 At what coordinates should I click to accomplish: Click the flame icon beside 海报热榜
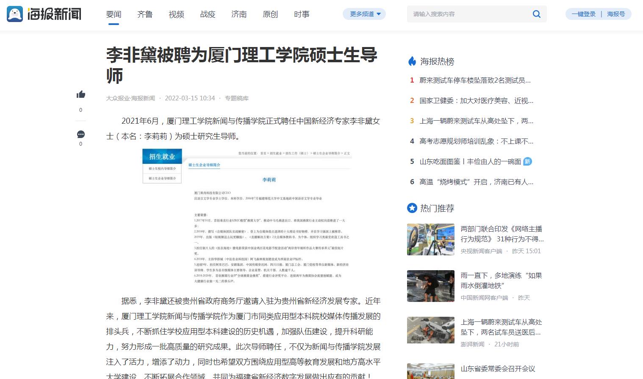click(x=412, y=61)
